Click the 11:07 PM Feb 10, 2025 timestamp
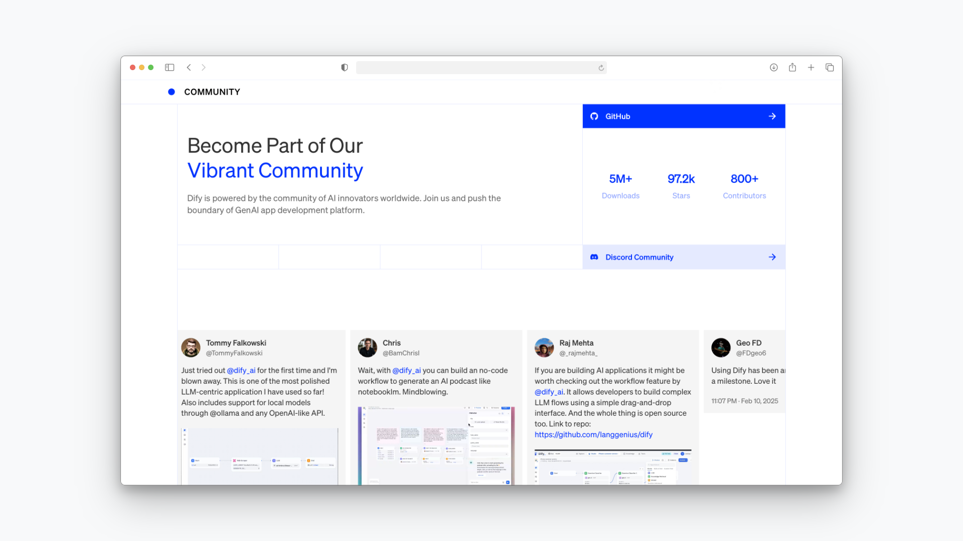Screen dimensions: 963x541 click(x=745, y=401)
